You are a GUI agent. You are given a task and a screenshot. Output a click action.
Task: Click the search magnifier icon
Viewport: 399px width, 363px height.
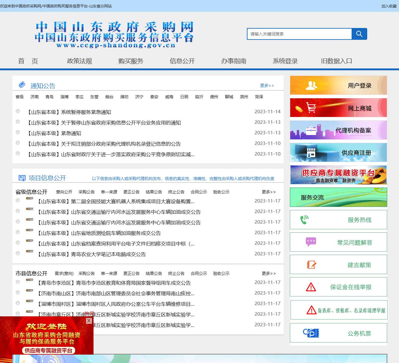click(359, 34)
